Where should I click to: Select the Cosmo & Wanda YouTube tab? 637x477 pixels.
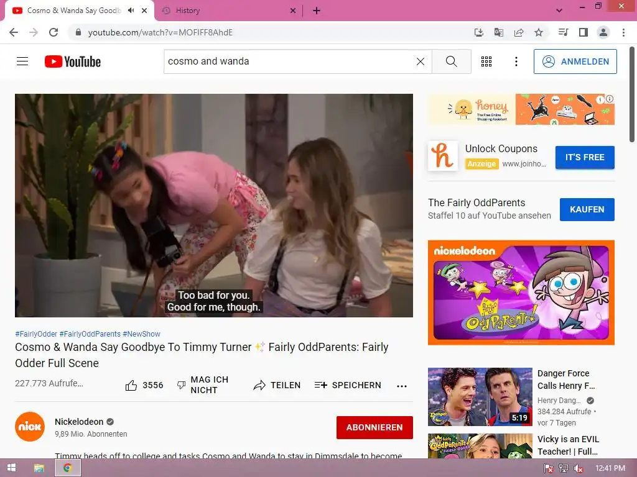point(73,11)
